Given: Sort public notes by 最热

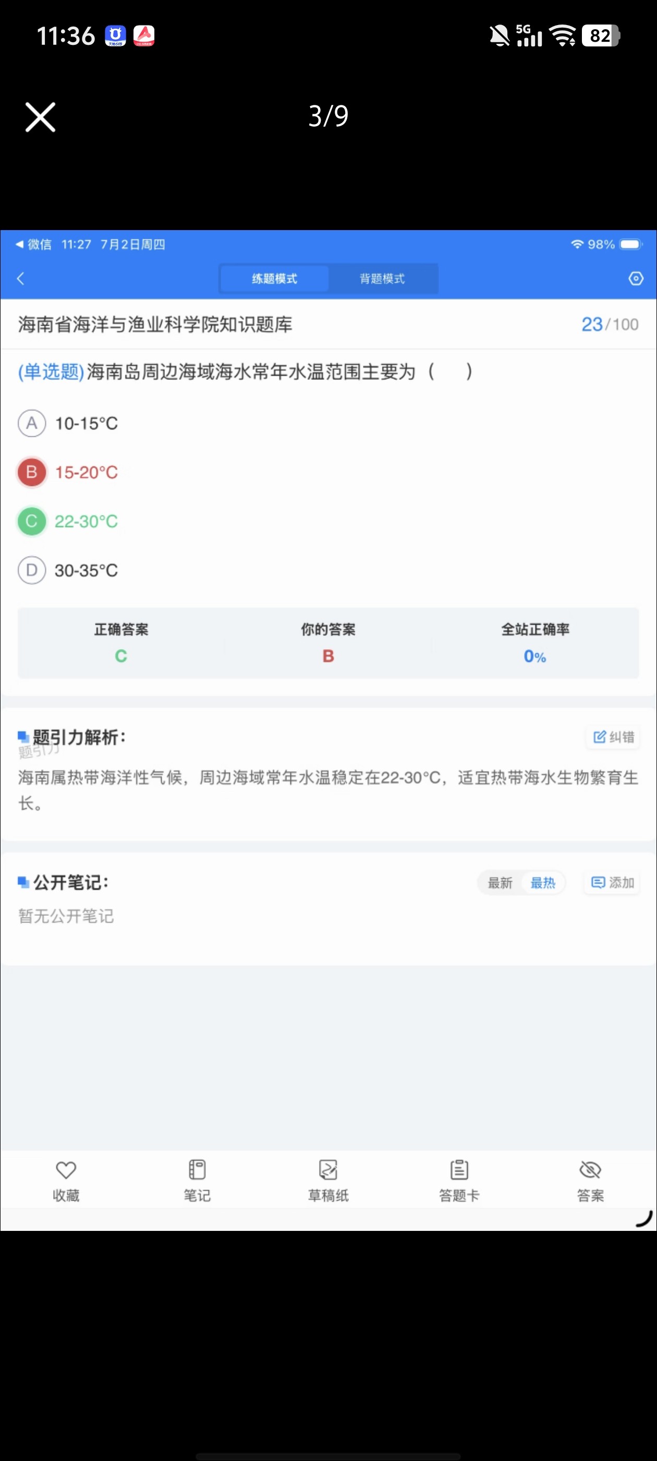Looking at the screenshot, I should (542, 882).
